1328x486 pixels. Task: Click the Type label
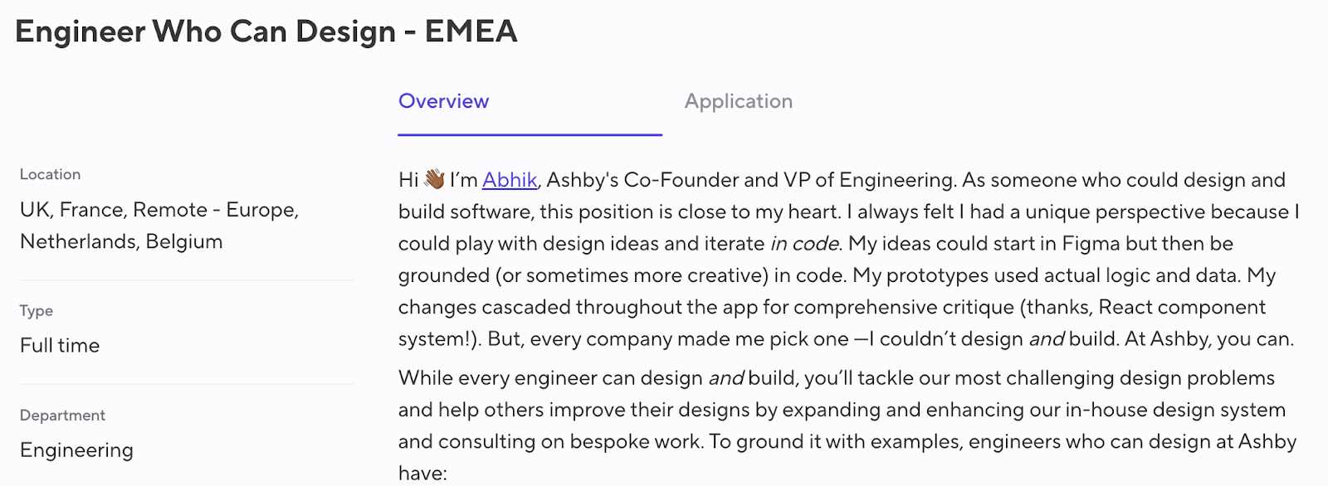[x=37, y=310]
